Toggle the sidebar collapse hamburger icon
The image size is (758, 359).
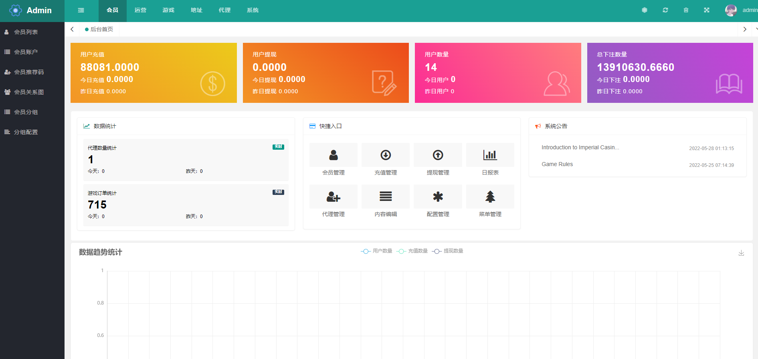click(81, 10)
